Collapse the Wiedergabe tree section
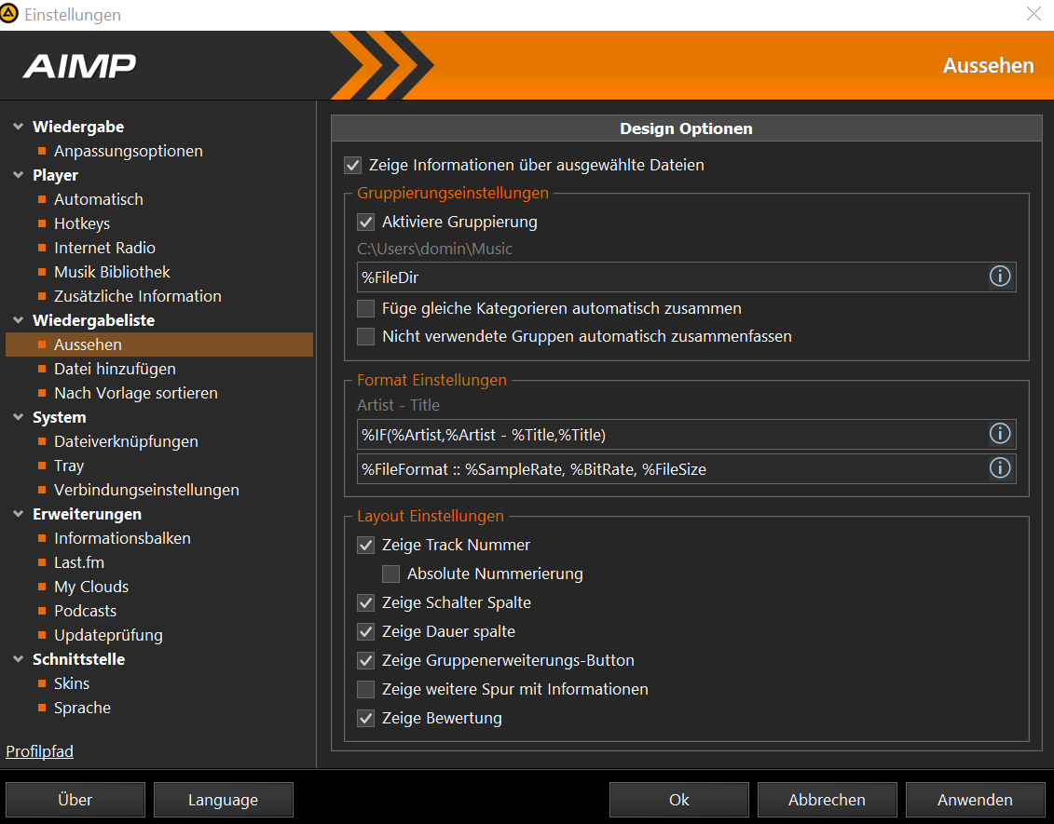The width and height of the screenshot is (1054, 824). tap(18, 127)
